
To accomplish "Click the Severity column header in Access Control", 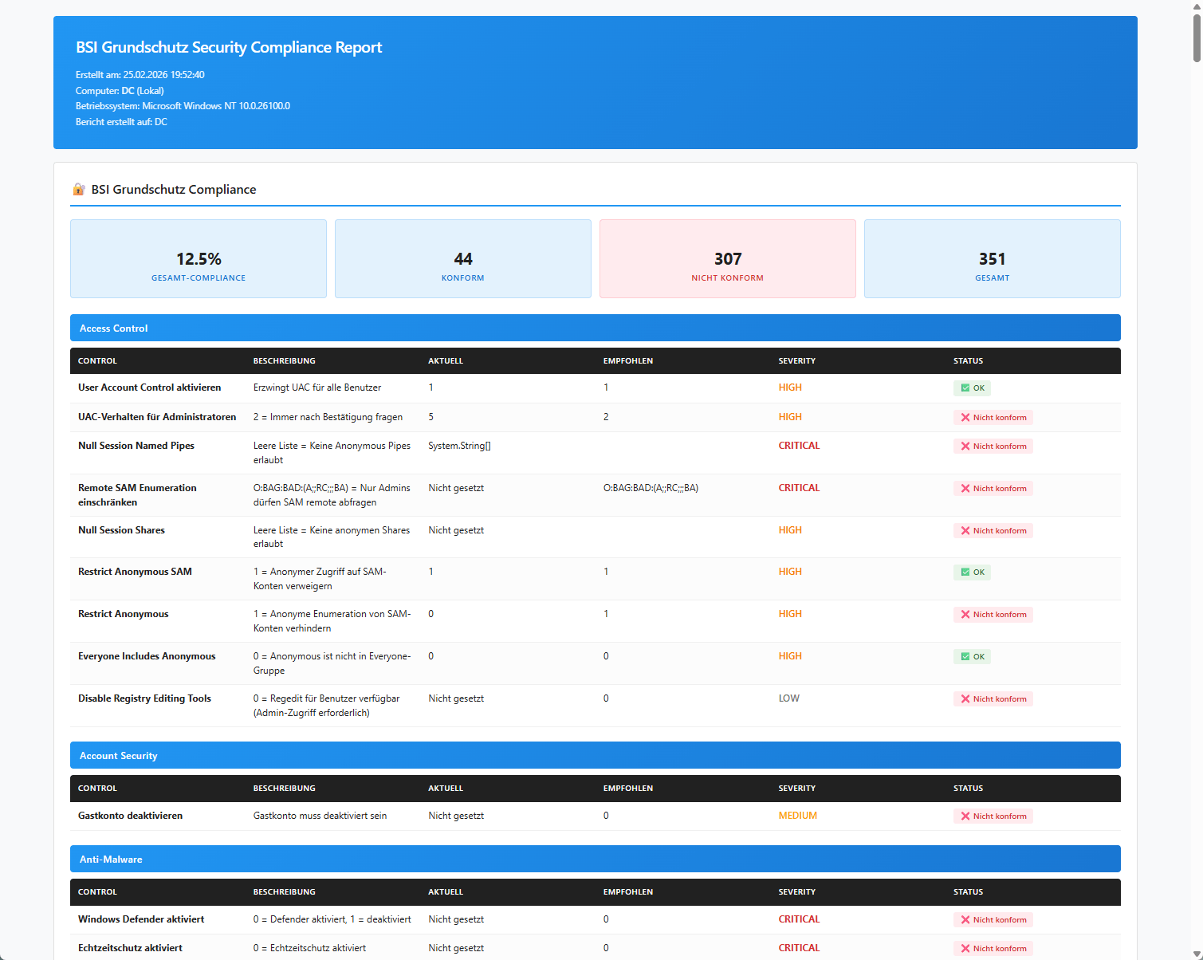I will coord(796,361).
